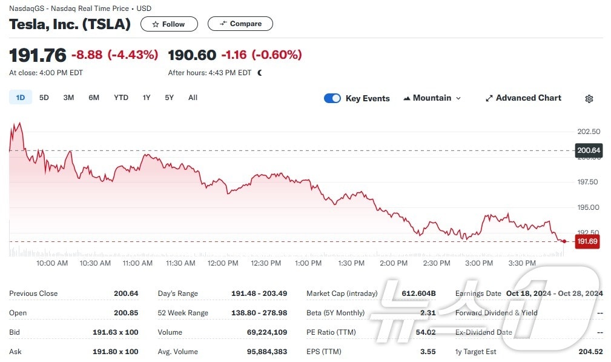Screen dimensions: 611x362
Task: Click the Tesla, Inc. (TSLA) title
Action: tap(69, 24)
